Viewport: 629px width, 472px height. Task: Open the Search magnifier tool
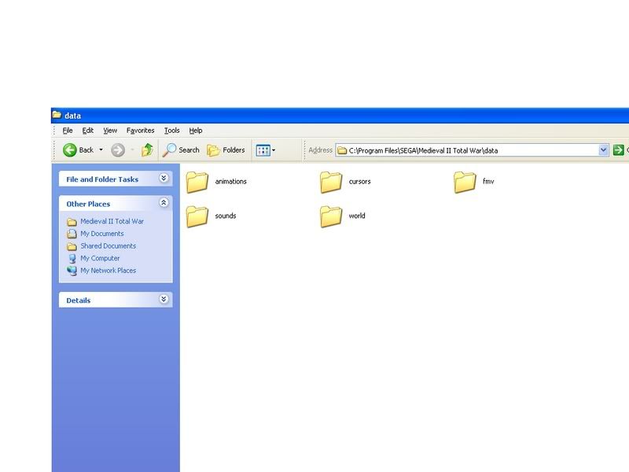point(181,149)
